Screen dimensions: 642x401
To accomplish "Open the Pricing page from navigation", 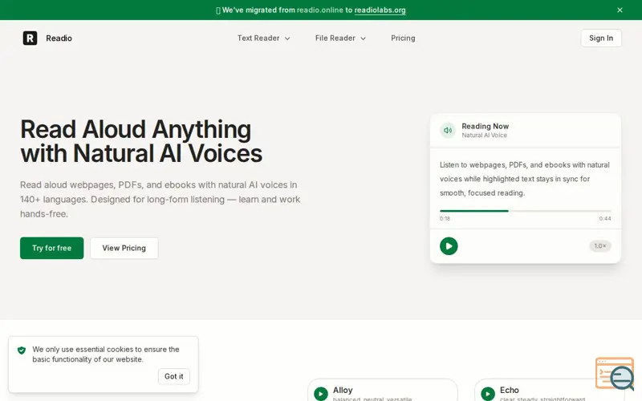I will click(403, 38).
